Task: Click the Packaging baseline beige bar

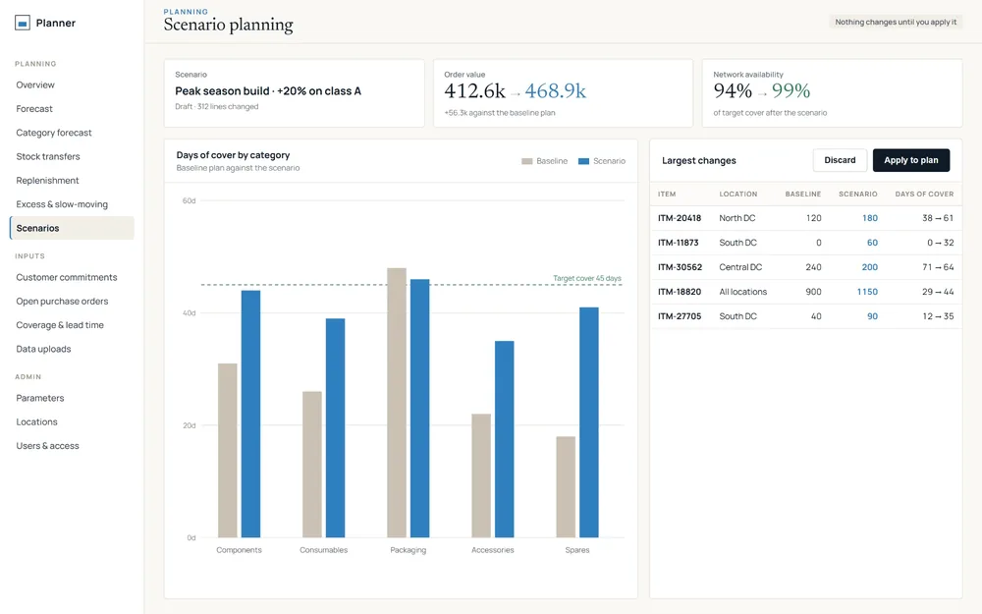Action: (x=397, y=403)
